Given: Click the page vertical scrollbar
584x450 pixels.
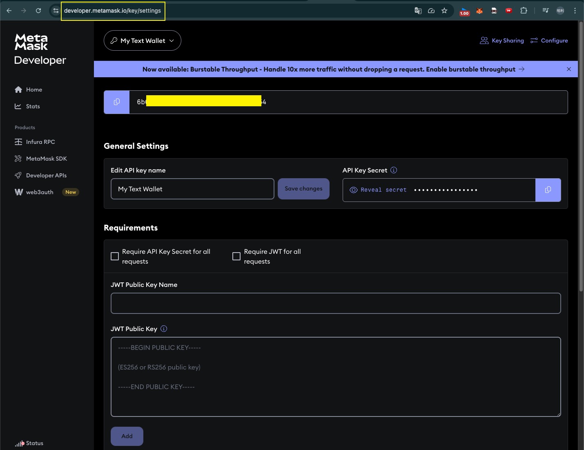Looking at the screenshot, I should click(581, 156).
